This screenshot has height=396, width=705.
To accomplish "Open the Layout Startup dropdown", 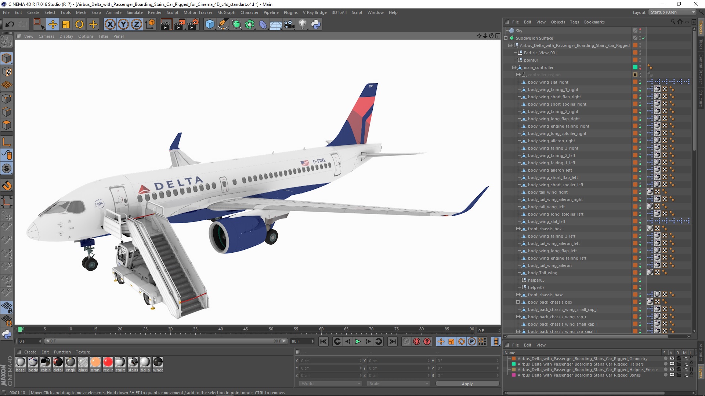I will [673, 12].
